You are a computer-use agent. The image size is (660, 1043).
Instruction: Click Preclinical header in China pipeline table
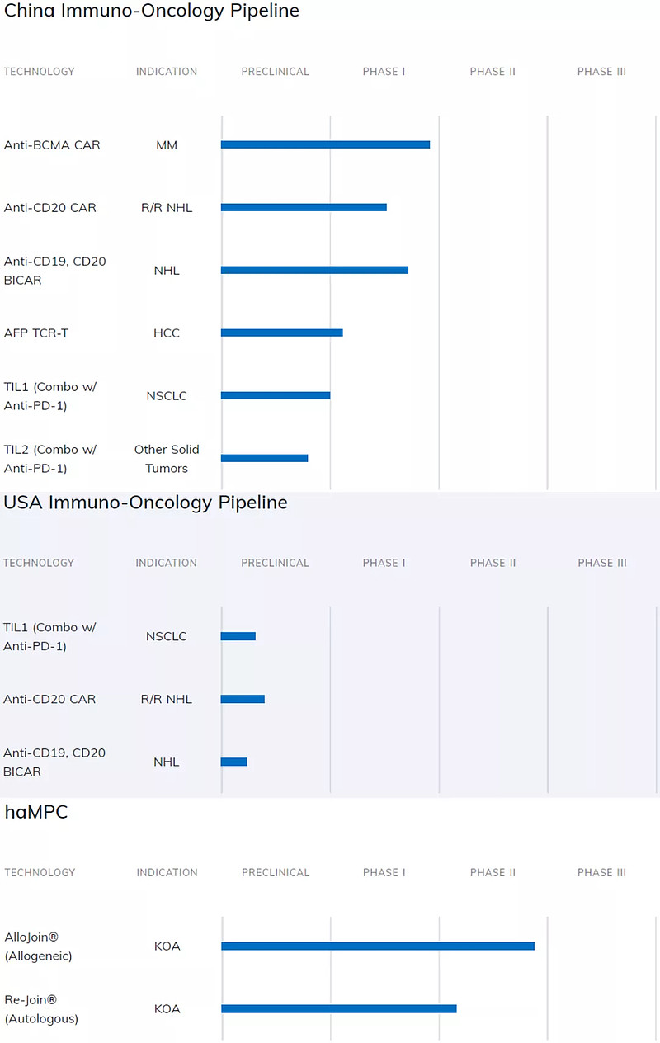click(275, 72)
